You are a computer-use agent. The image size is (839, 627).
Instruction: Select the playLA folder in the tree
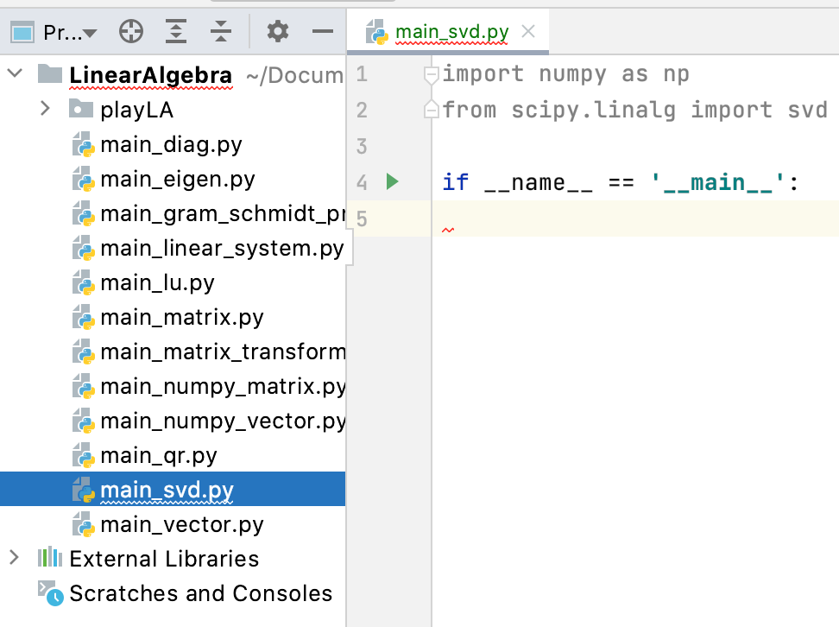137,110
